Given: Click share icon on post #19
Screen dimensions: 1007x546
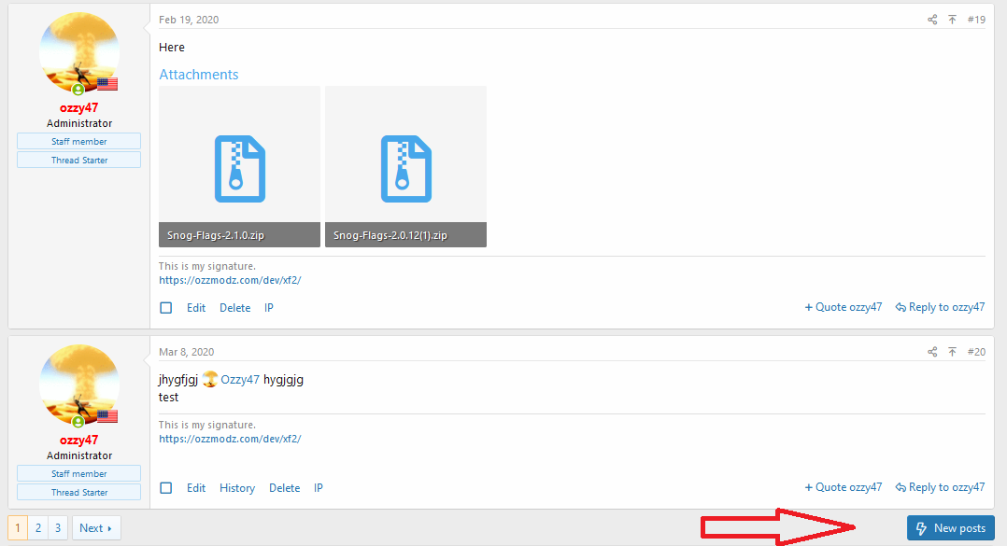Looking at the screenshot, I should (932, 20).
